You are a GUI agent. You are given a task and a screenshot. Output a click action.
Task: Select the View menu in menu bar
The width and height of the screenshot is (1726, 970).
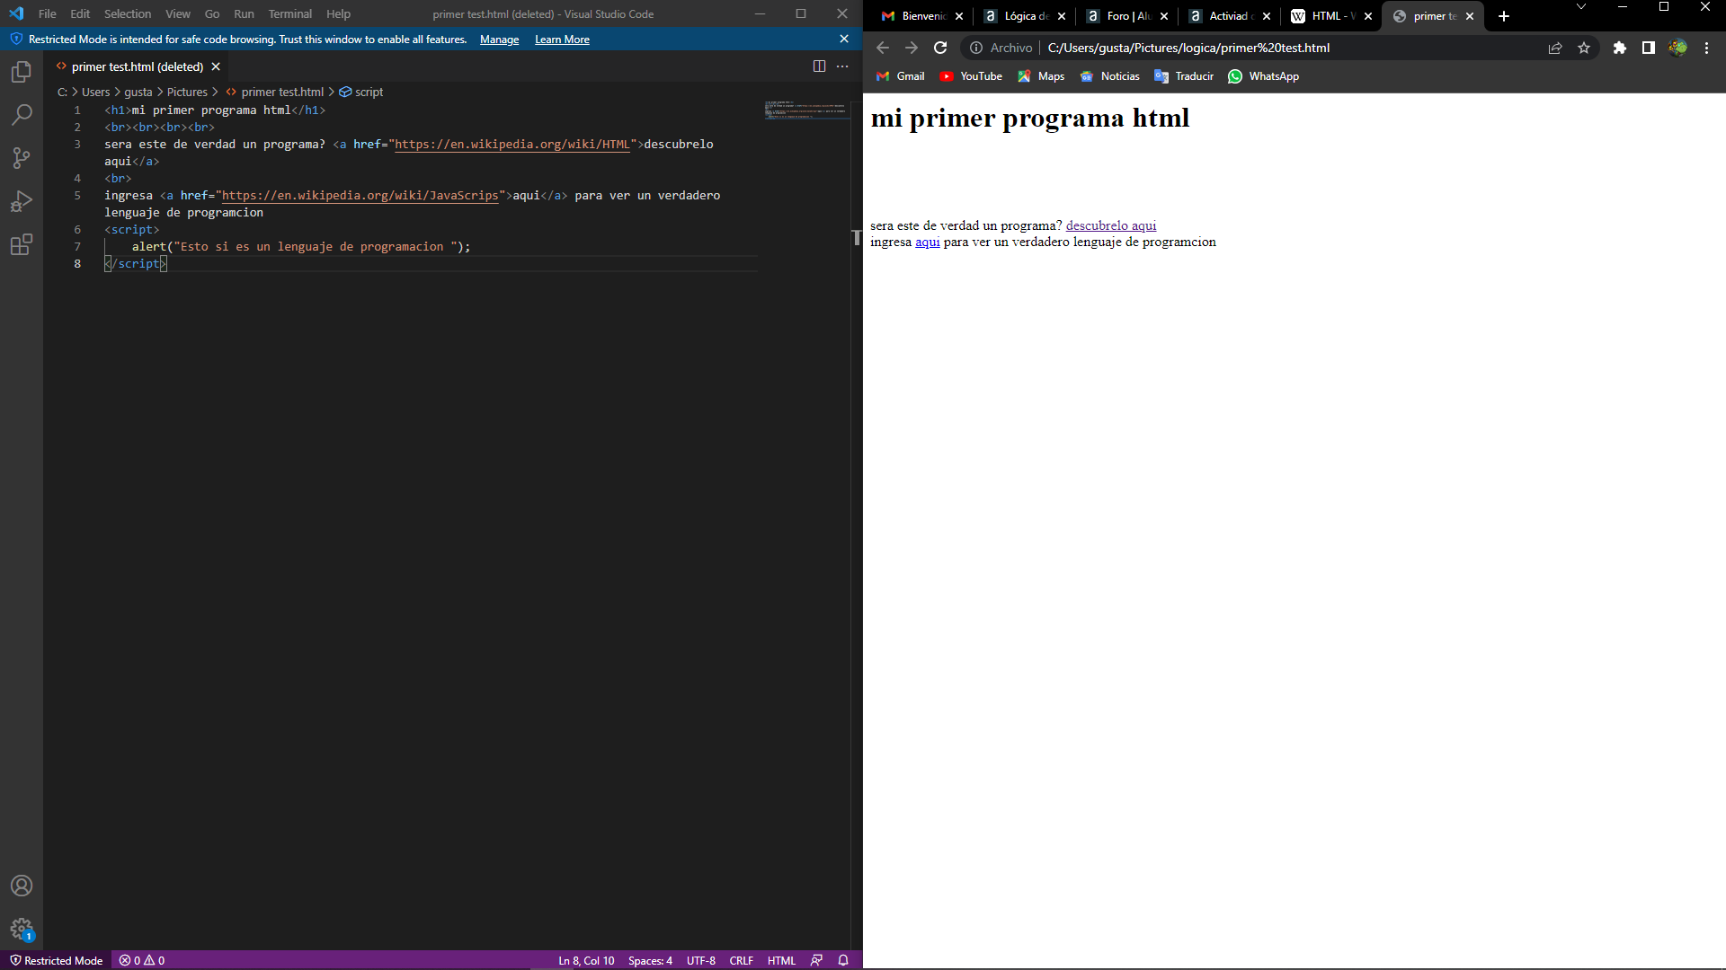click(176, 13)
